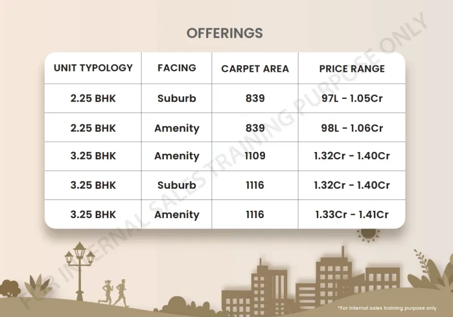Click the PRICE RANGE column header
The width and height of the screenshot is (453, 317).
[352, 69]
